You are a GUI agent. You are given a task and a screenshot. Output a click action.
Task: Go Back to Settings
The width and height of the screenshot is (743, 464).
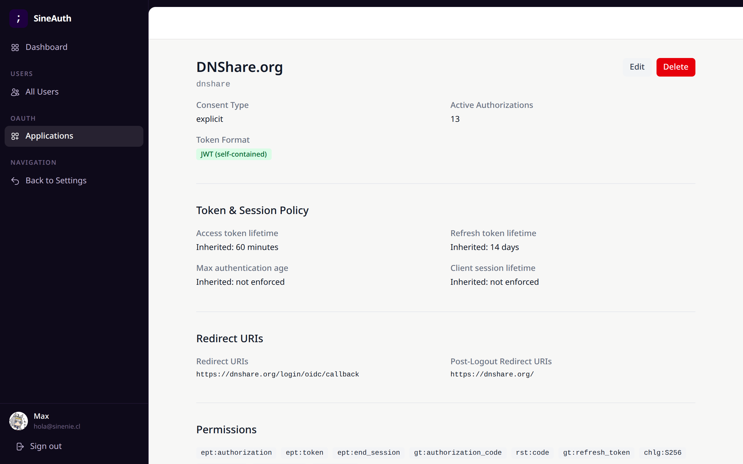(74, 180)
